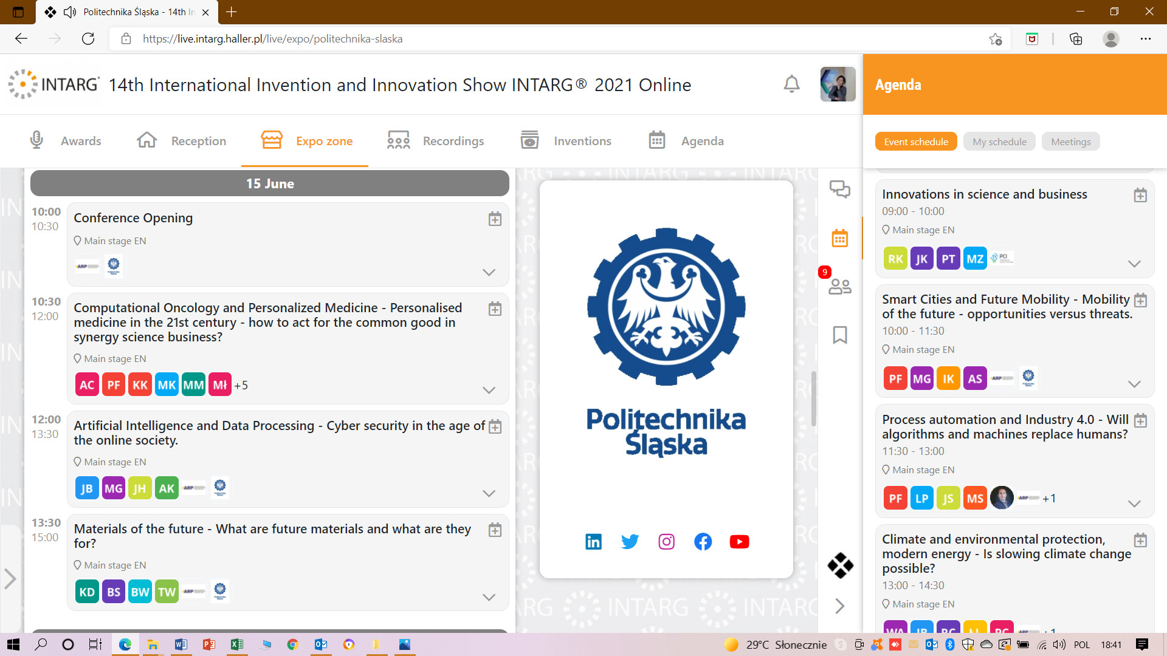Expand Innovations in science and business details

pyautogui.click(x=1134, y=264)
